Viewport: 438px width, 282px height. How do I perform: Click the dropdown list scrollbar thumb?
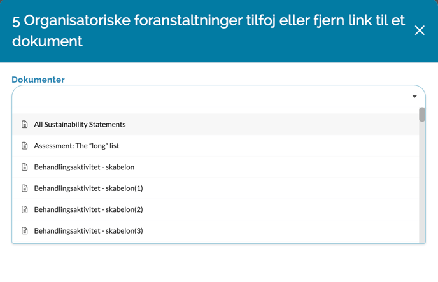[422, 115]
